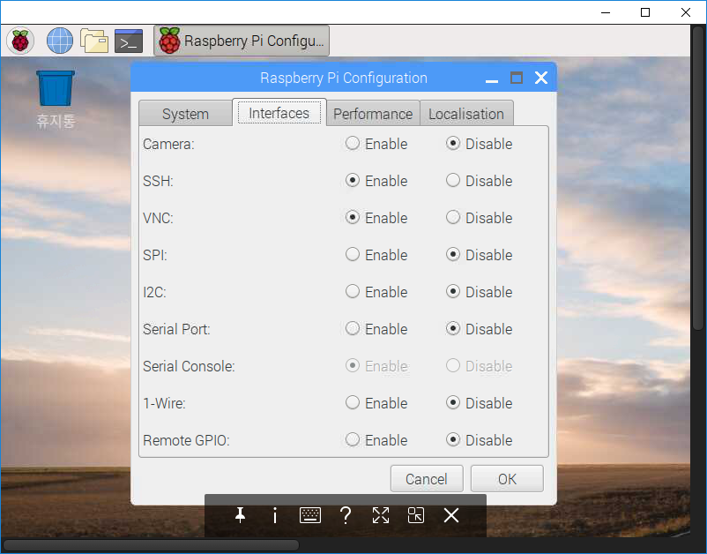Enter full screen mode in VNC toolbar
707x554 pixels.
(x=381, y=515)
